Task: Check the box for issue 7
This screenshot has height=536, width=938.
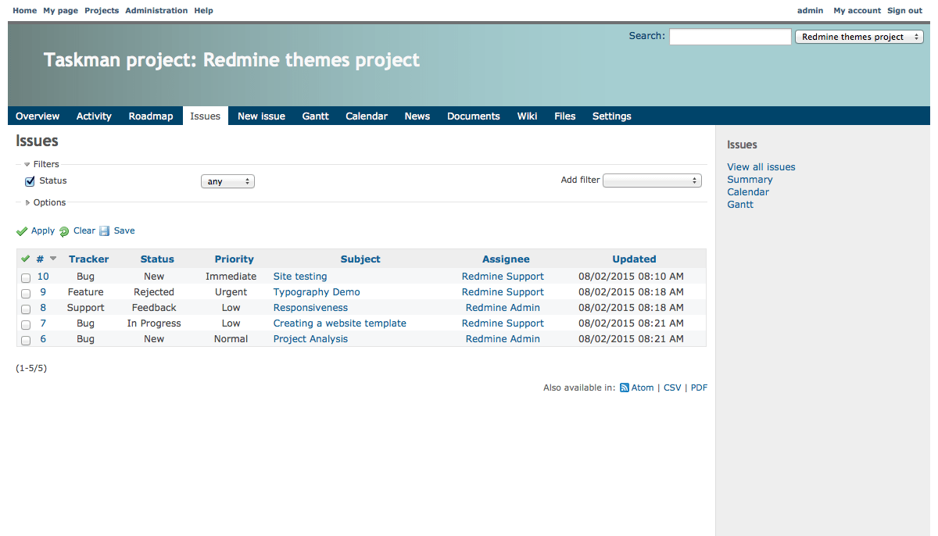Action: pos(26,324)
